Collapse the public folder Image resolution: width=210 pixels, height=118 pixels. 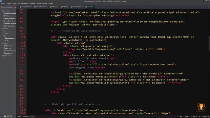5,29
